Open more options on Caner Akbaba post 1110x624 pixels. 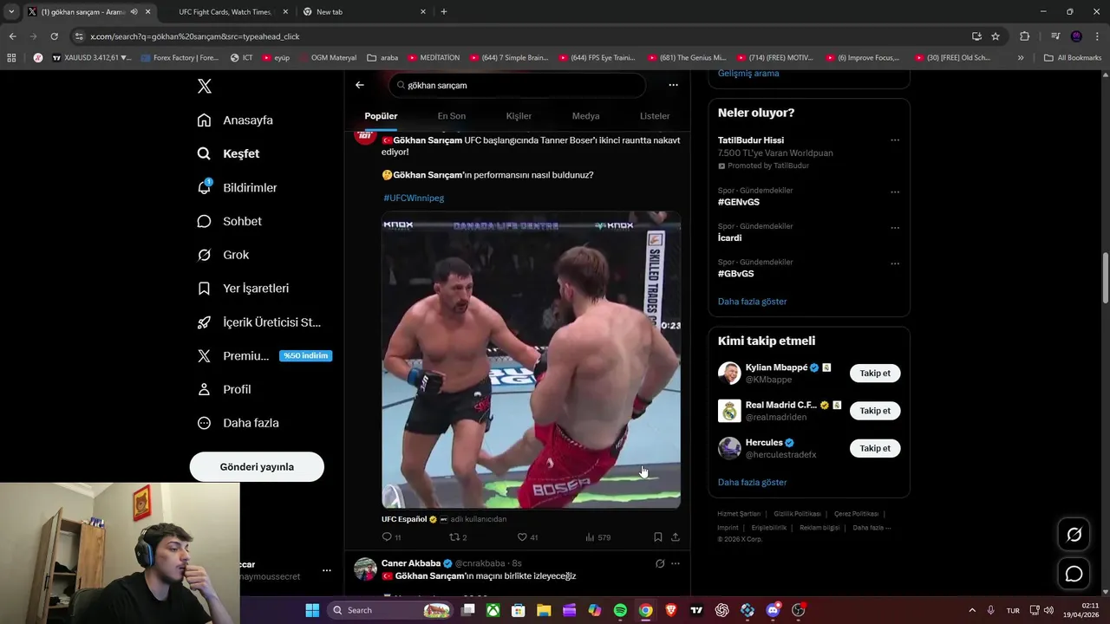676,563
